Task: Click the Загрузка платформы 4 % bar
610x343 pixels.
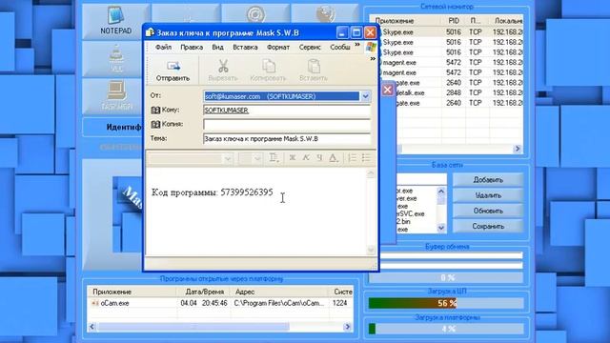Action: [x=446, y=329]
